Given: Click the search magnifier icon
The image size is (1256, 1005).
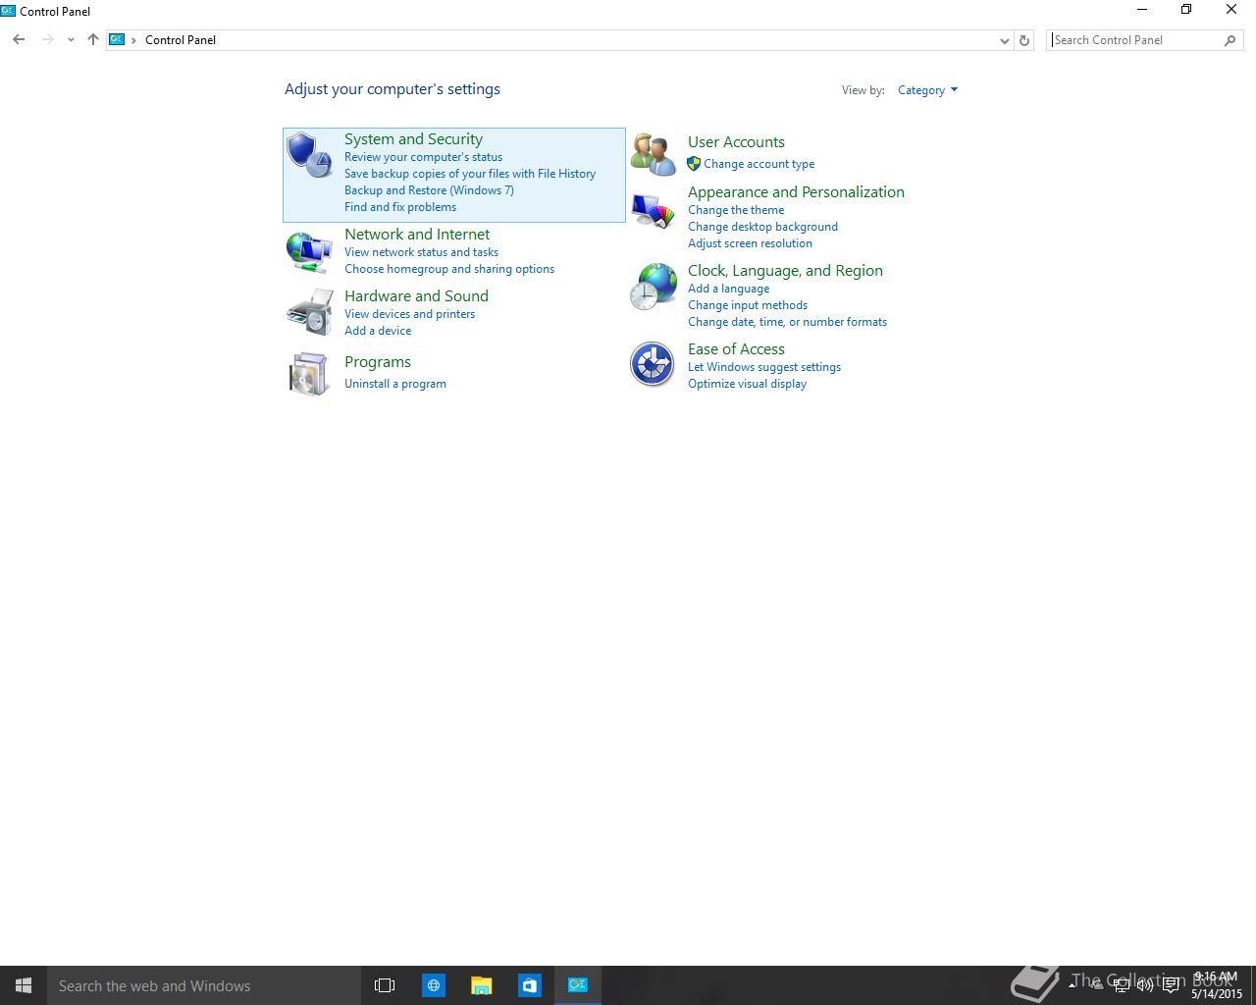Looking at the screenshot, I should coord(1230,40).
